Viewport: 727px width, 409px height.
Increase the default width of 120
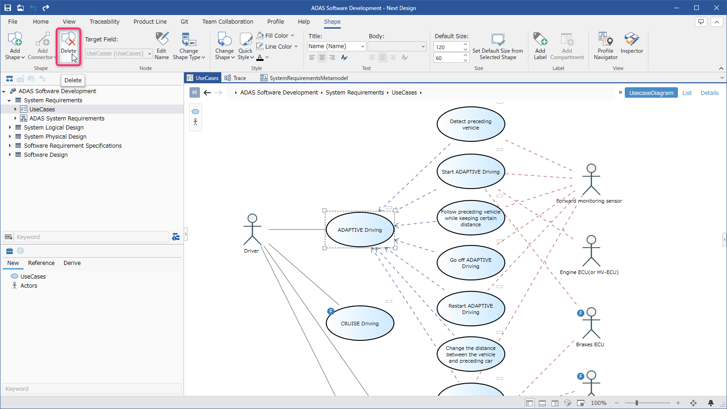point(466,45)
